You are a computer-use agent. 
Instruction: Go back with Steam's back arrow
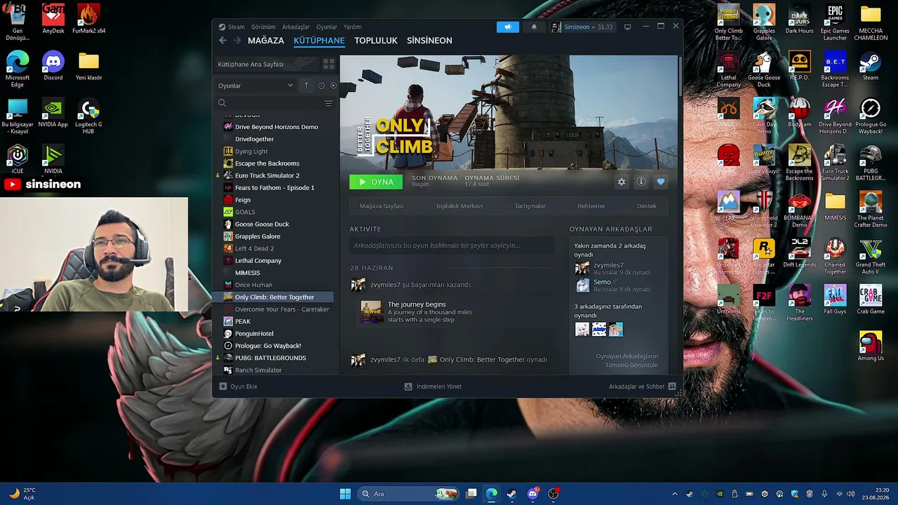coord(223,41)
